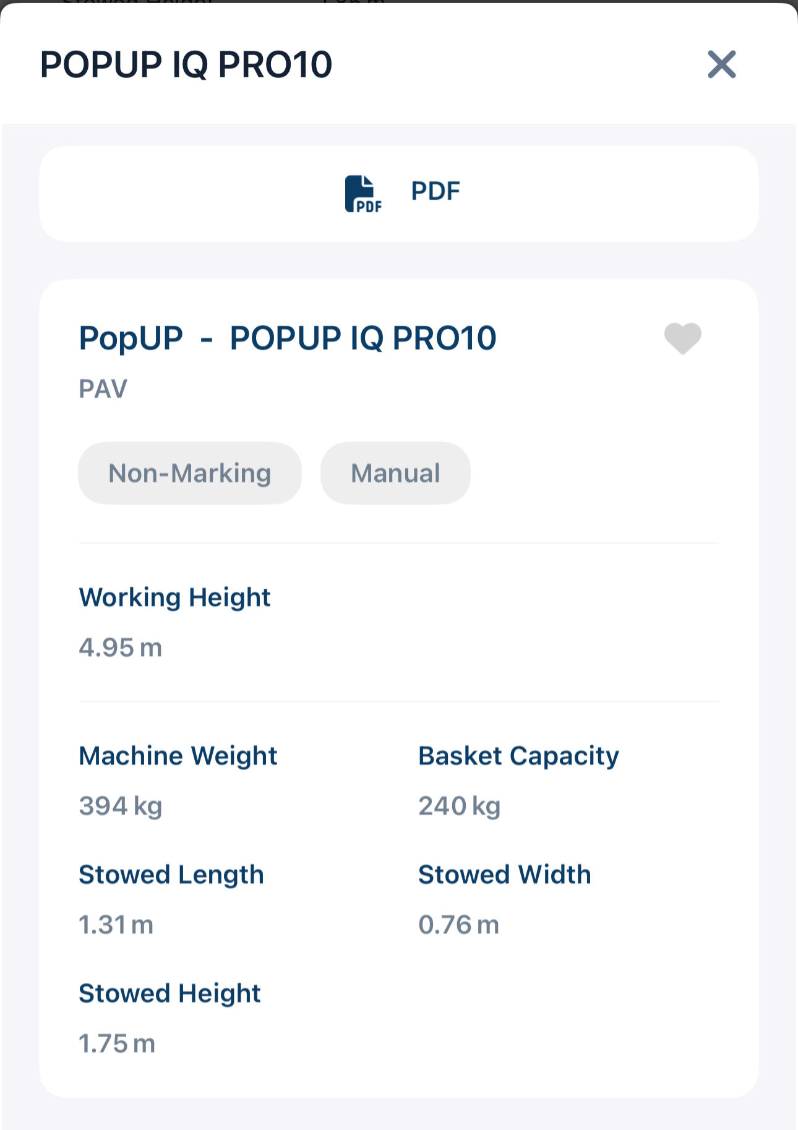Close the POPUP IQ PRO10 dialog

pos(721,64)
